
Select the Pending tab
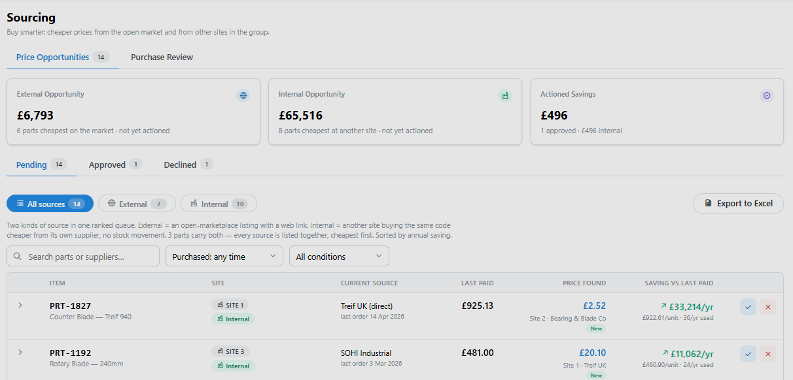pos(42,165)
